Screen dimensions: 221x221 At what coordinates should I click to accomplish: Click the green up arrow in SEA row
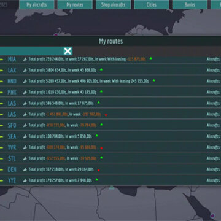(97, 136)
